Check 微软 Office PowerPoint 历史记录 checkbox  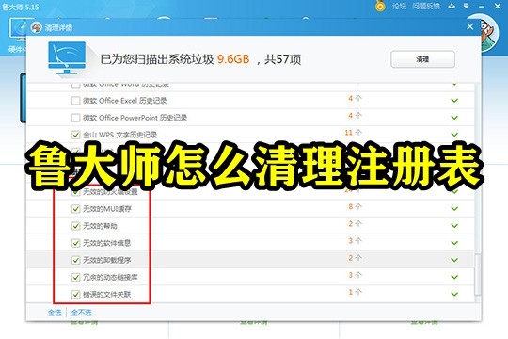tap(75, 118)
